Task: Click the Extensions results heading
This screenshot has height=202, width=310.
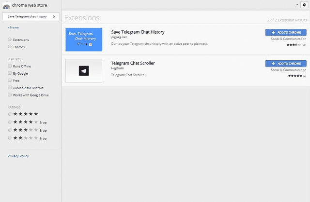Action: pyautogui.click(x=82, y=18)
